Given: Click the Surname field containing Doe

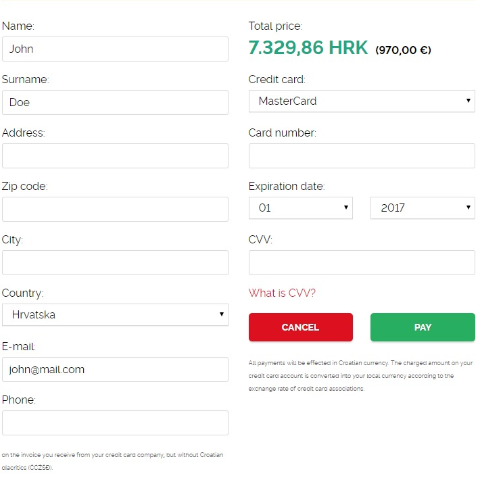Looking at the screenshot, I should tap(115, 103).
